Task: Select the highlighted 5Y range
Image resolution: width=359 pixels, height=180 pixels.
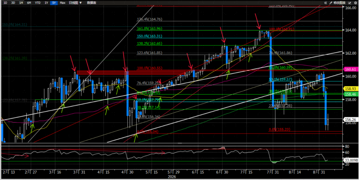Action: coord(54,3)
